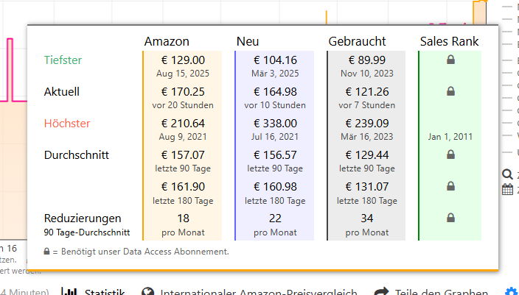The height and width of the screenshot is (295, 519).
Task: Click the lock icon in Tiefster Sales Rank row
Action: click(450, 60)
